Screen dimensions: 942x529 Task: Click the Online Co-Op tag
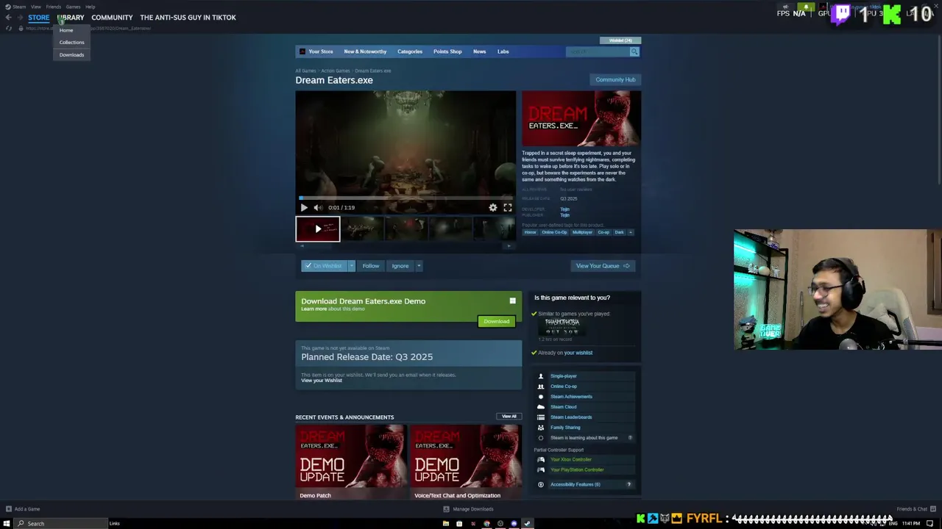click(554, 232)
